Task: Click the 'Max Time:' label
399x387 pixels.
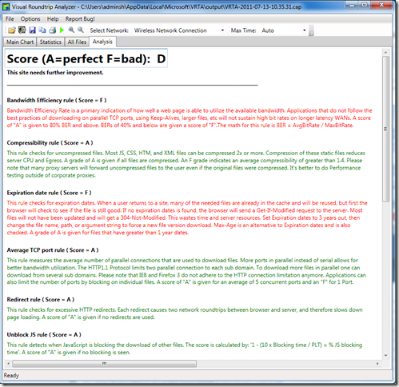Action: 243,30
